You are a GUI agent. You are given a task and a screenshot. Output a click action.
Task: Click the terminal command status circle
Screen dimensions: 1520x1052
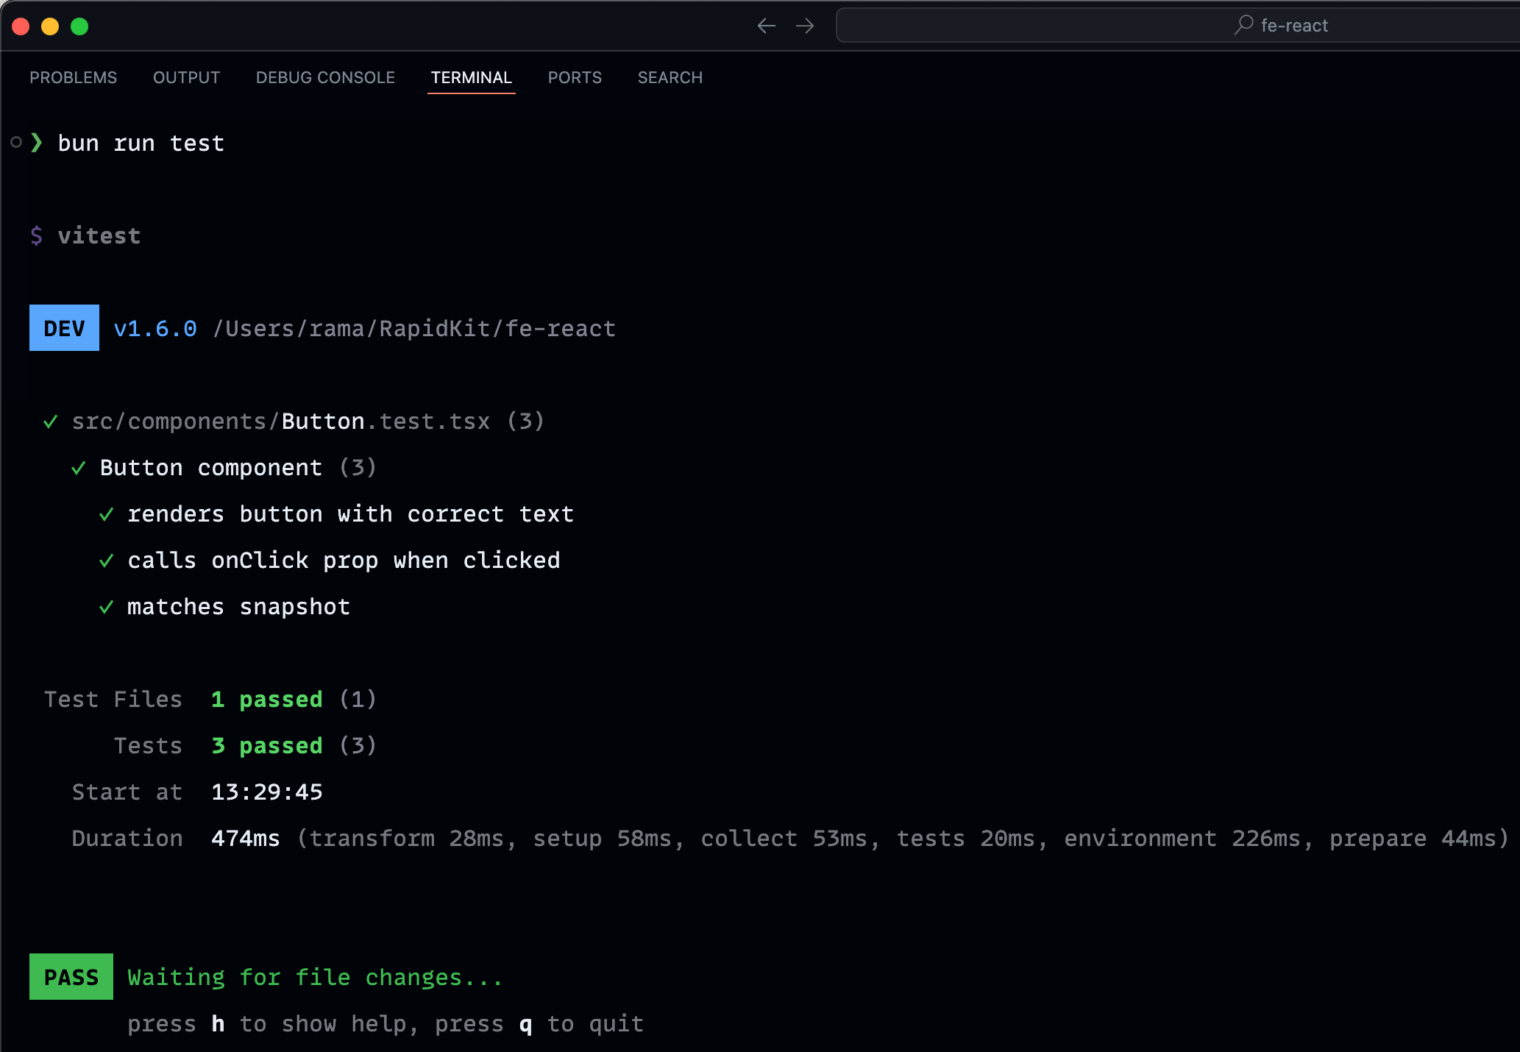[16, 142]
